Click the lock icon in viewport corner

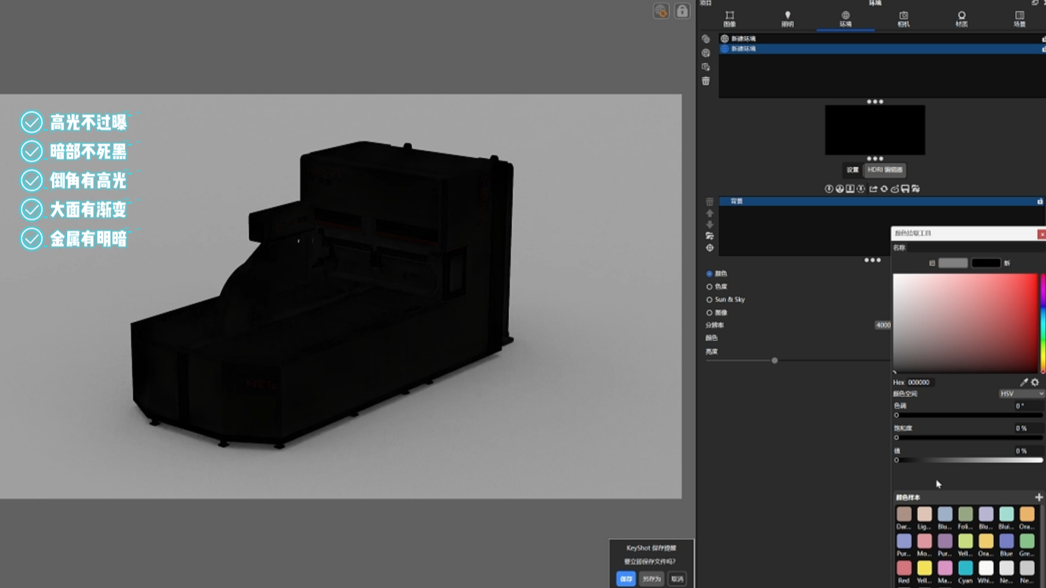pos(682,11)
